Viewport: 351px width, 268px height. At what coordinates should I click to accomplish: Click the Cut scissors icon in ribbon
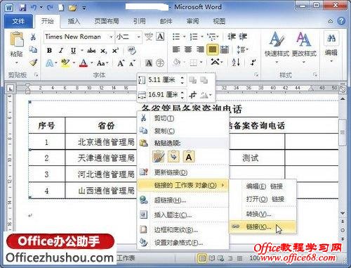[33, 37]
